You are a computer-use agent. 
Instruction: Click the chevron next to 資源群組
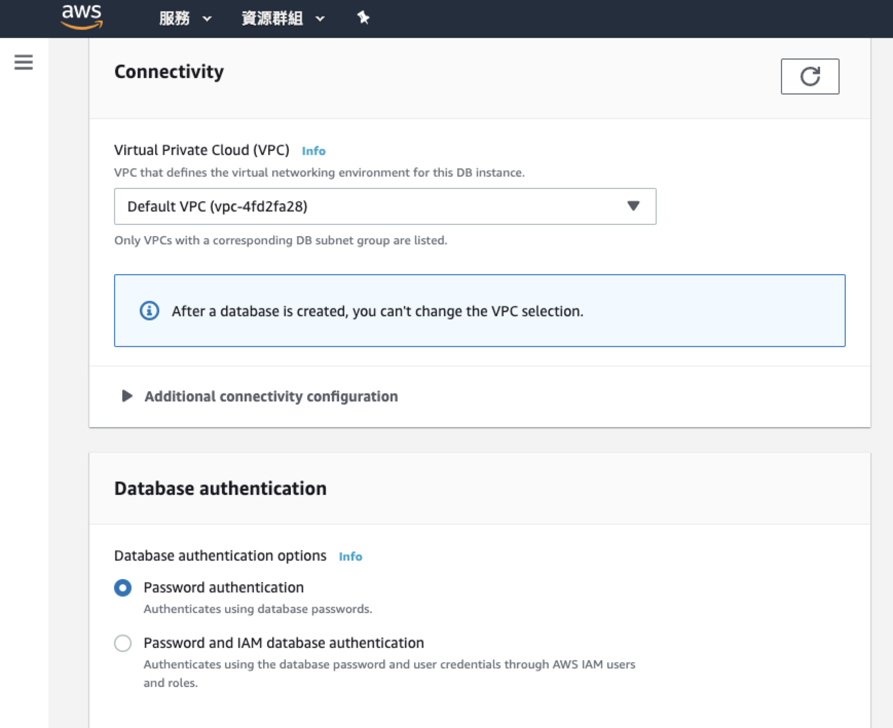tap(320, 19)
